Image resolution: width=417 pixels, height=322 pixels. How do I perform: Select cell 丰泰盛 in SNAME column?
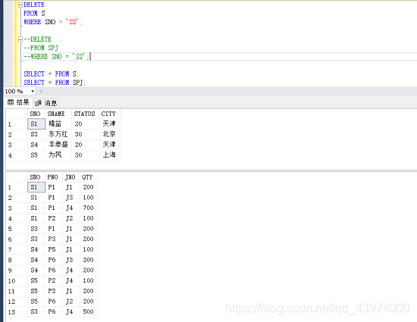tap(58, 145)
